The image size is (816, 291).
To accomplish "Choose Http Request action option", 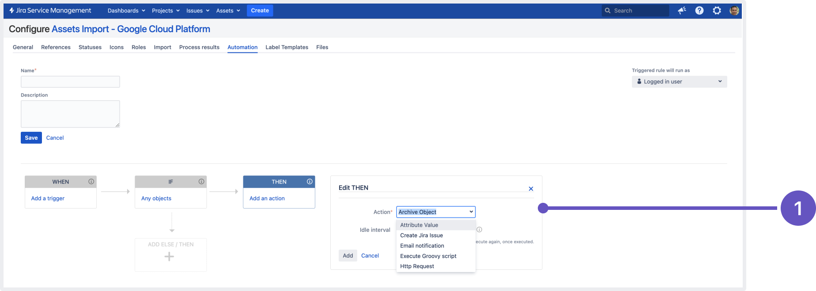I will click(436, 266).
